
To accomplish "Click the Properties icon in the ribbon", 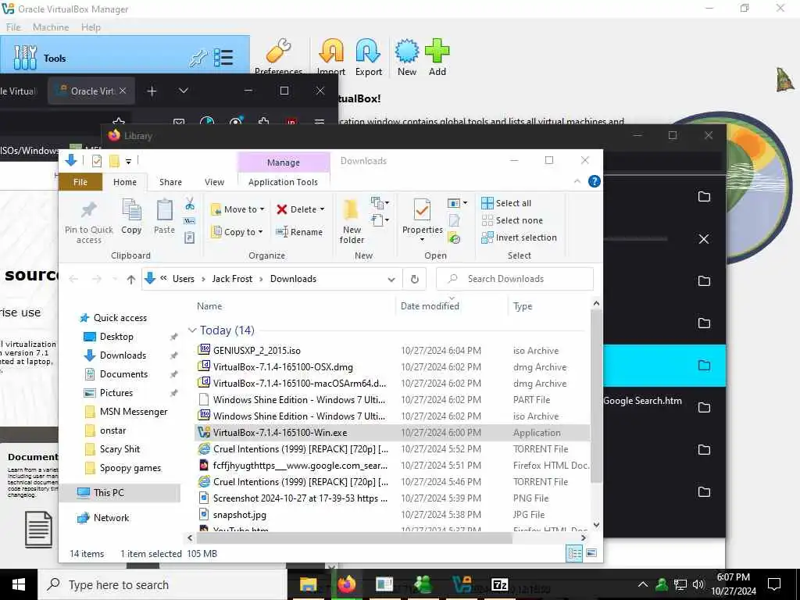I will [422, 209].
